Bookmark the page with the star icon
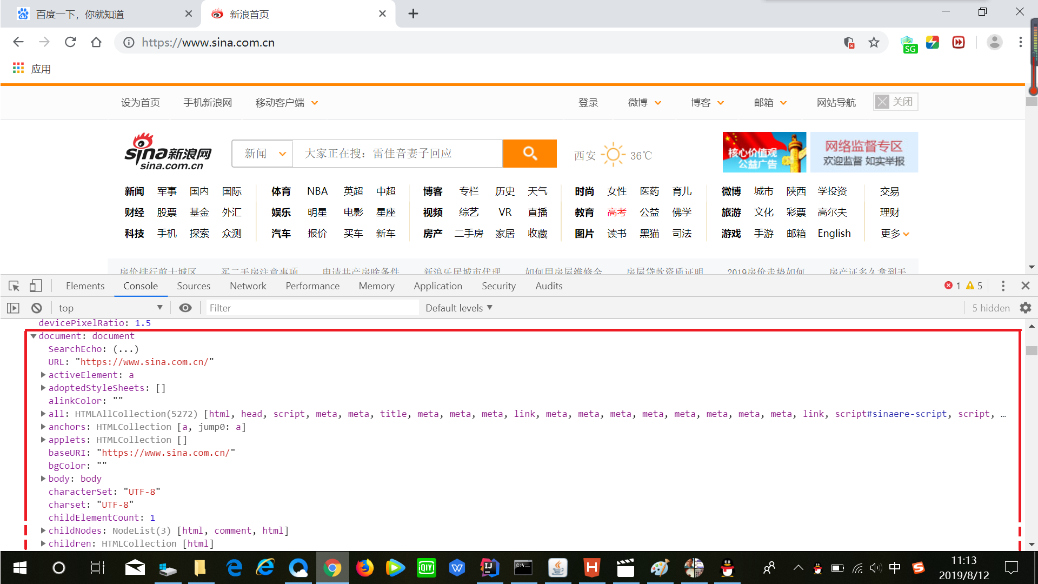Screen dimensions: 1038x584 tap(874, 43)
